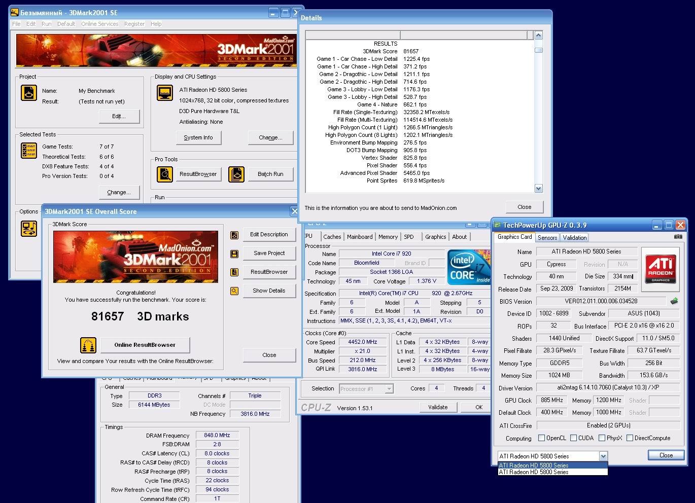Viewport: 695px width, 503px height.
Task: Click the Show Details magnifier icon
Action: coord(234,291)
